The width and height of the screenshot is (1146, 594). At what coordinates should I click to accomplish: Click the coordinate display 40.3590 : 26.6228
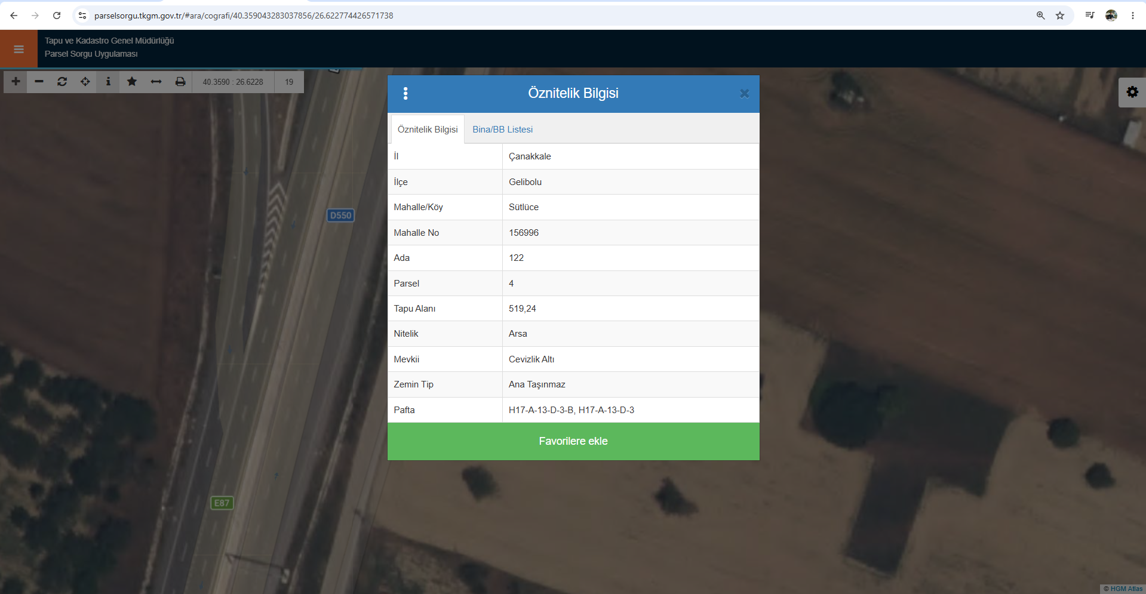233,82
